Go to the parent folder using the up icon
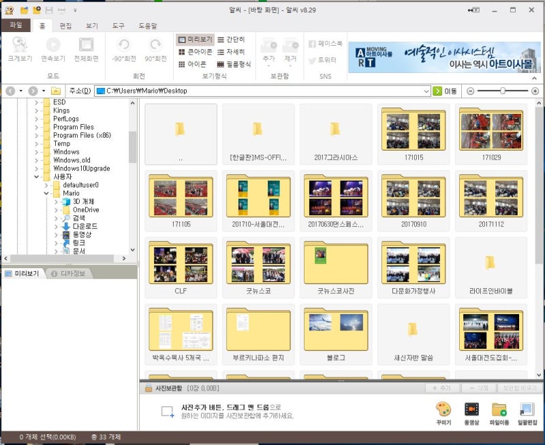 click(x=57, y=91)
